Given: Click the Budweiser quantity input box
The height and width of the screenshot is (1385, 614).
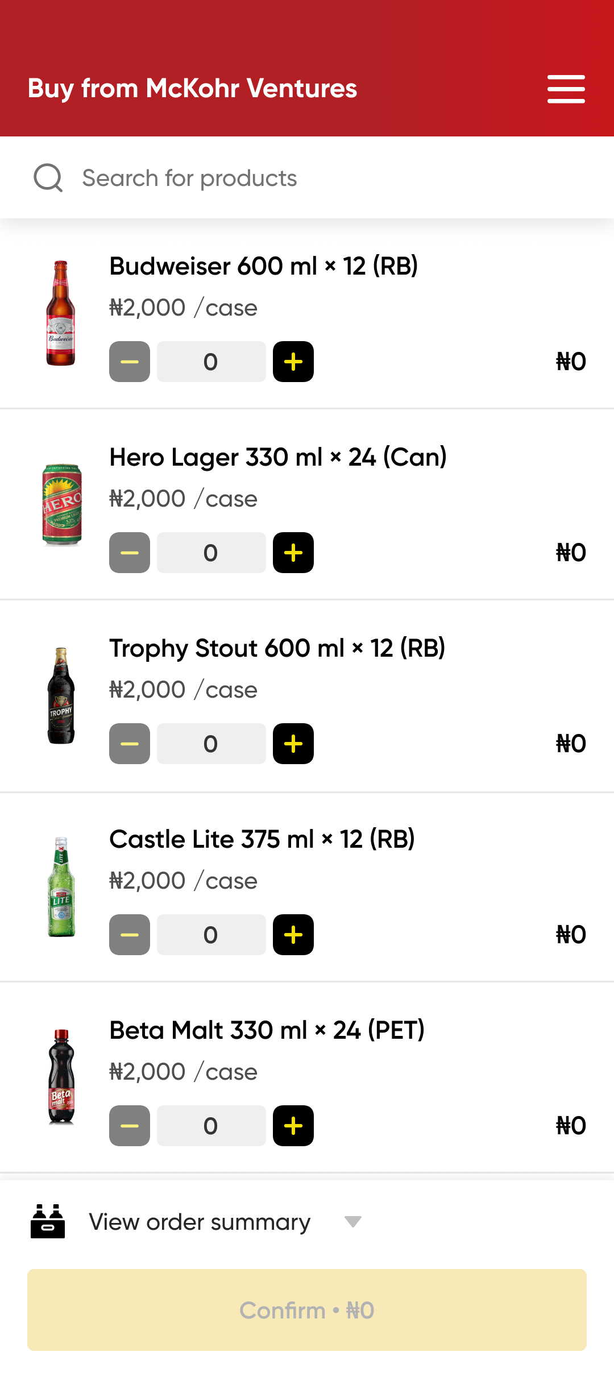Looking at the screenshot, I should coord(211,362).
